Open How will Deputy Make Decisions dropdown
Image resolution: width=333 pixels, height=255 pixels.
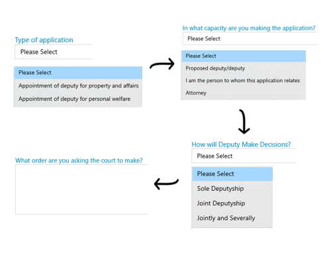[244, 156]
